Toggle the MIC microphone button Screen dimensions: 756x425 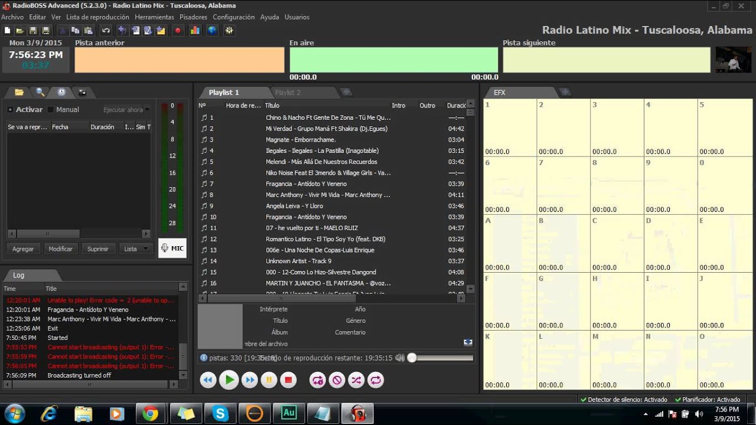[172, 249]
